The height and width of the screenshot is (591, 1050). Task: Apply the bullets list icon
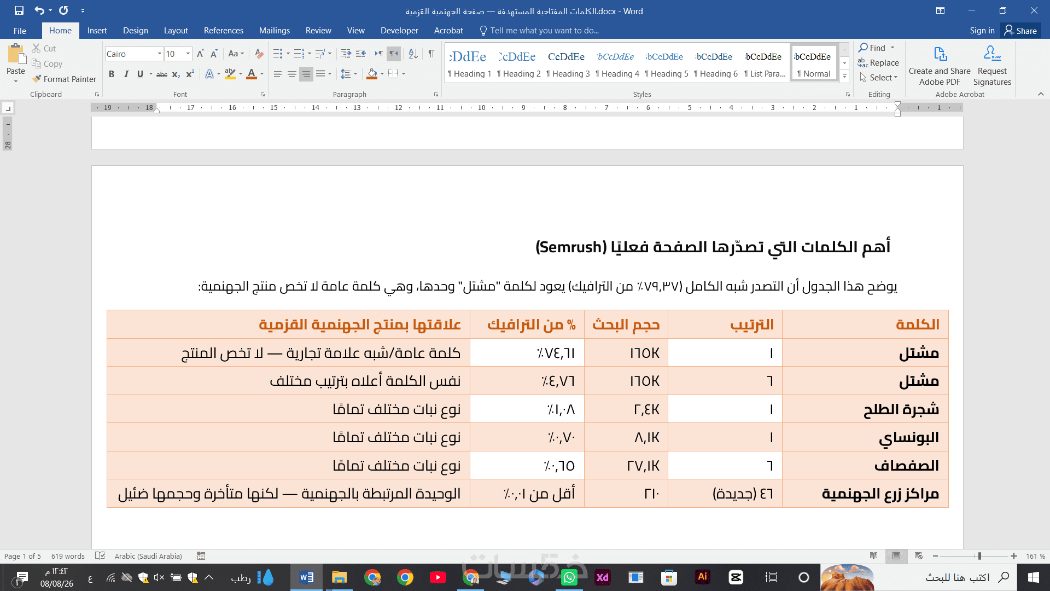click(x=278, y=54)
